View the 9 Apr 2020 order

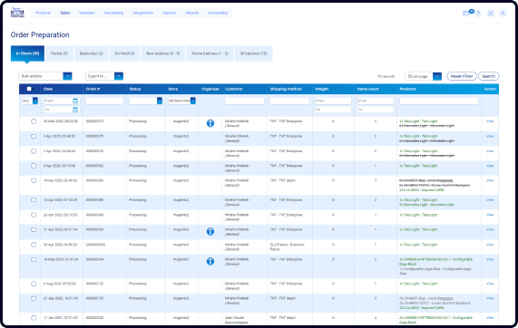tap(490, 166)
